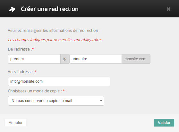179x132 pixels.
Task: Cancel with the Annuler button
Action: 15,123
